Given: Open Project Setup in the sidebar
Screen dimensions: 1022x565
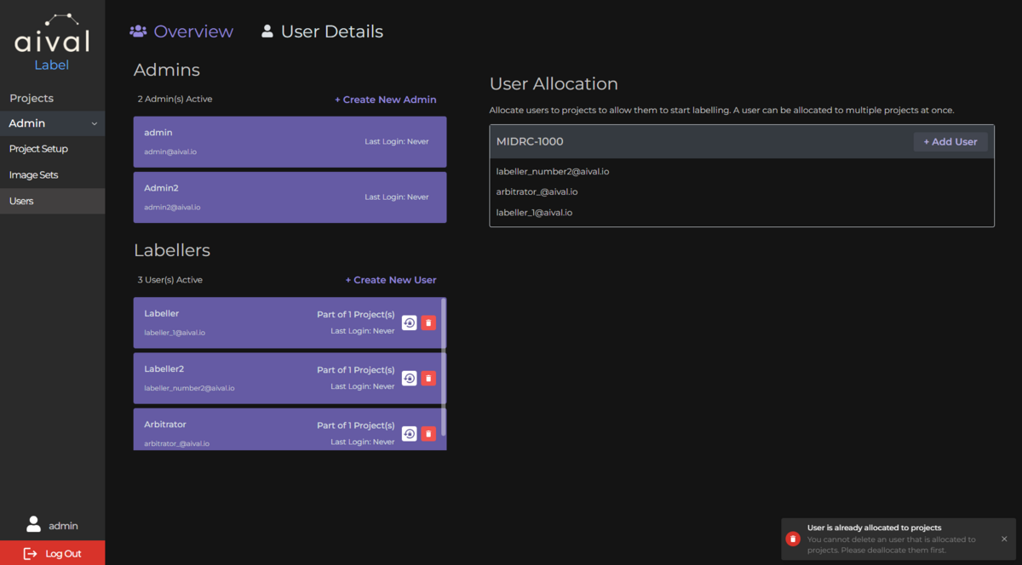Looking at the screenshot, I should point(38,149).
